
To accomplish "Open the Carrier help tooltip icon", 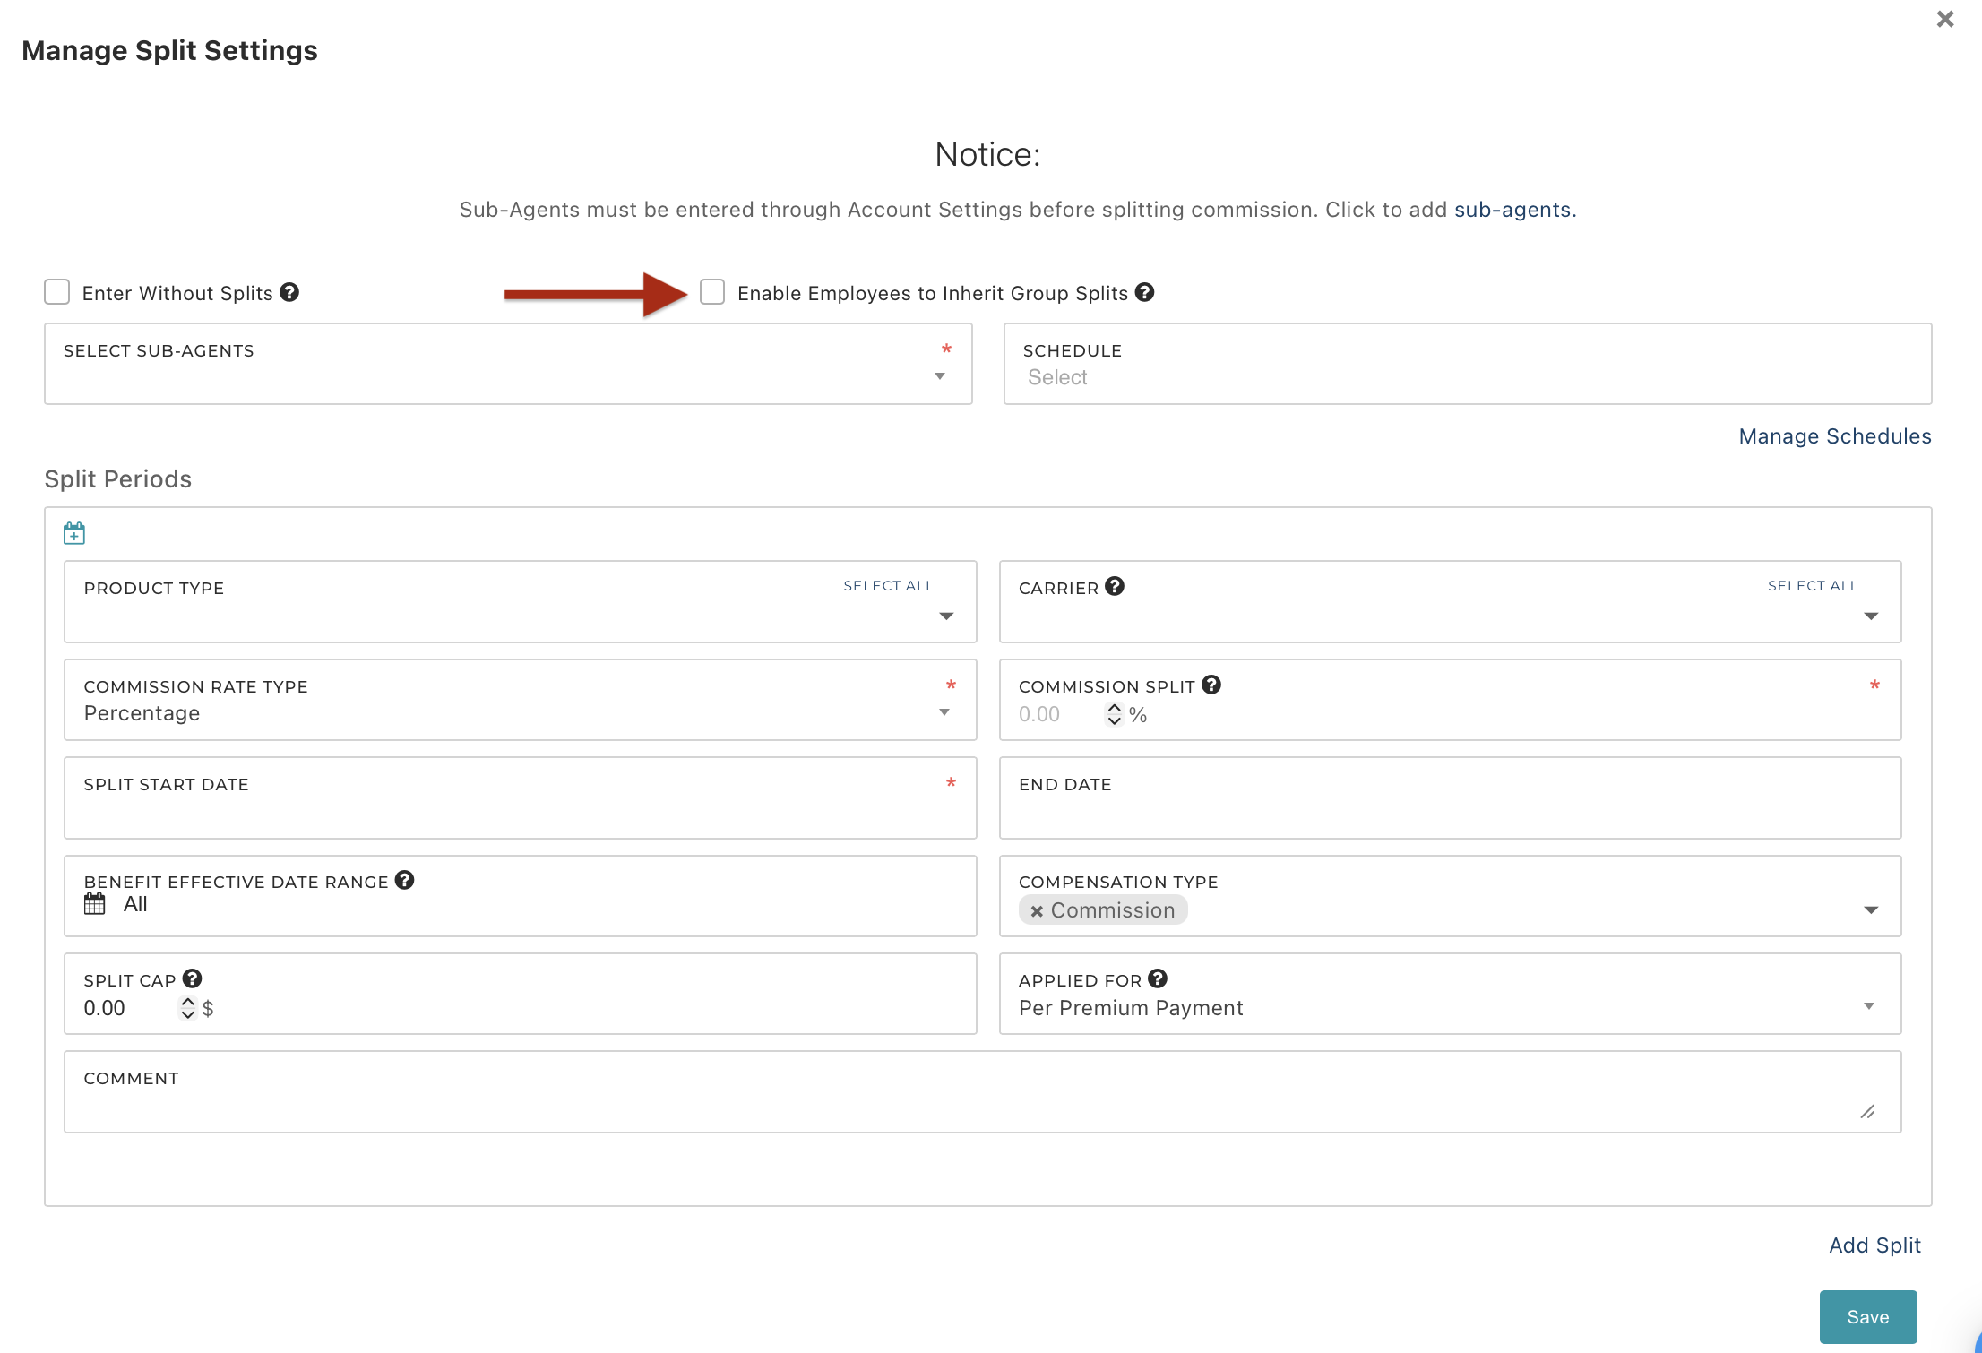I will coord(1114,586).
